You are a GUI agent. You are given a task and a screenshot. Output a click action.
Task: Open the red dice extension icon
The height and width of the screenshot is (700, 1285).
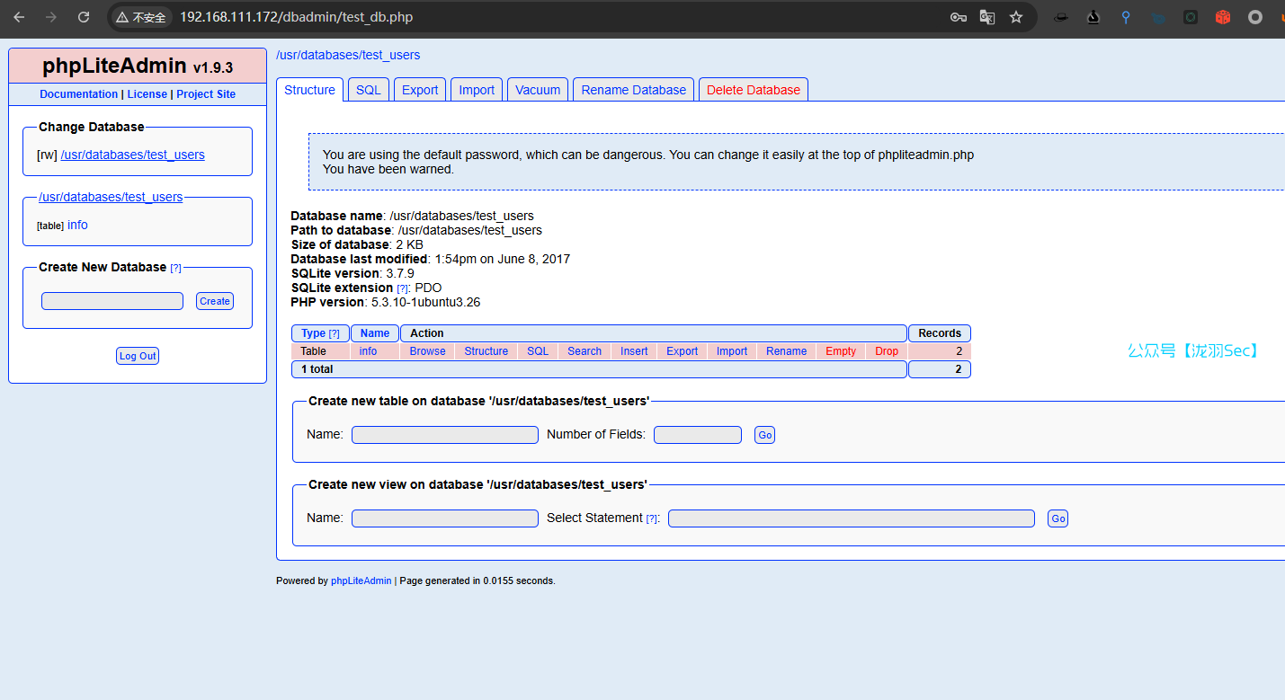coord(1222,17)
